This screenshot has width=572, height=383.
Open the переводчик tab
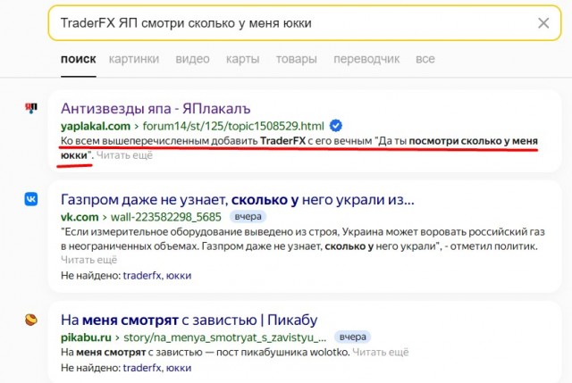(x=366, y=59)
